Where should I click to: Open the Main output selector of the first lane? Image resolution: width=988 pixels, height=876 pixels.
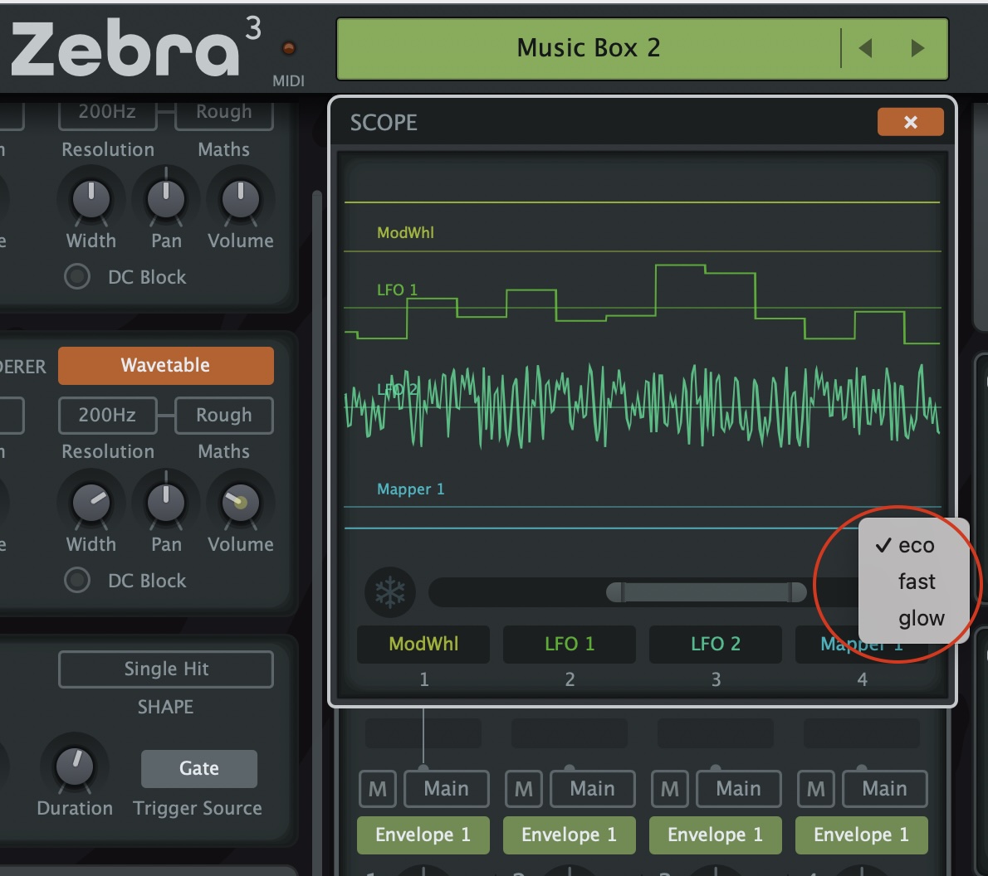click(x=446, y=788)
